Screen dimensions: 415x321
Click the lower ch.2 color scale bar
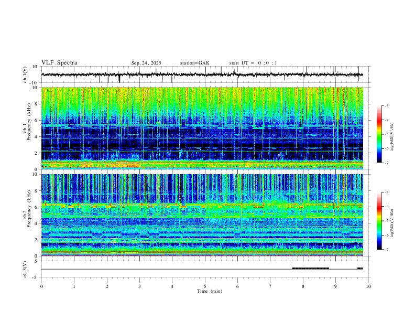click(x=379, y=221)
